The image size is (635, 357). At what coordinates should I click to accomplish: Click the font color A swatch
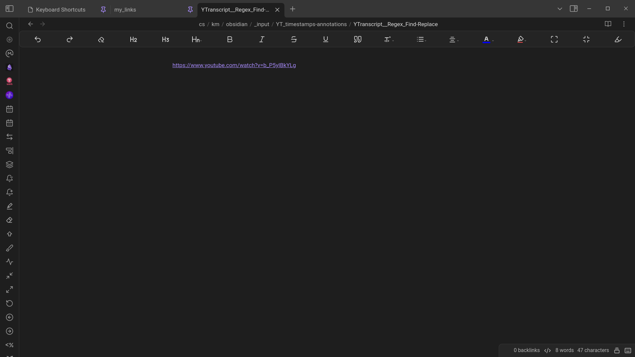(x=486, y=39)
